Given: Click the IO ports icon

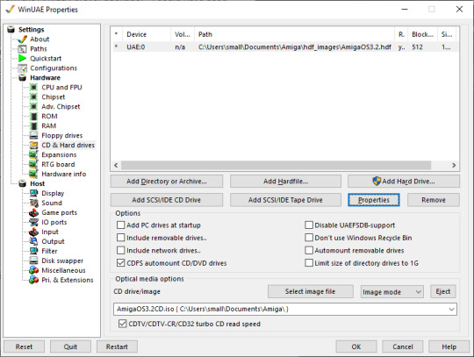Looking at the screenshot, I should tap(33, 222).
